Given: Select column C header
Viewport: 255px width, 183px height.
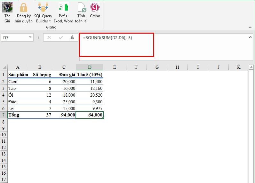Looking at the screenshot, I should point(64,67).
